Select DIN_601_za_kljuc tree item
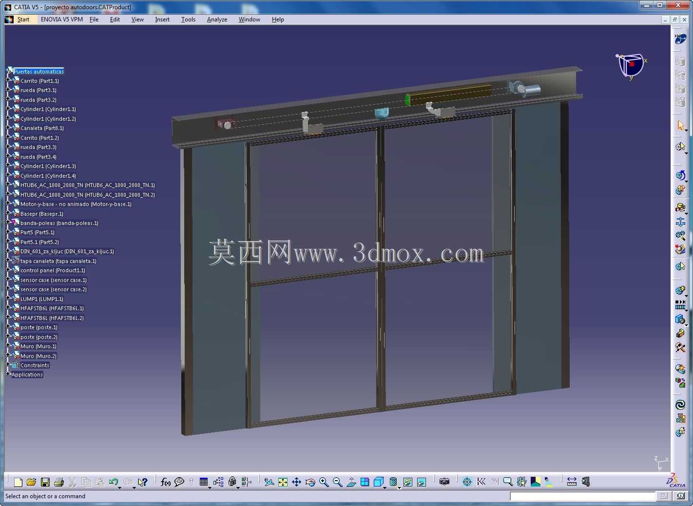This screenshot has width=693, height=506. coord(67,251)
